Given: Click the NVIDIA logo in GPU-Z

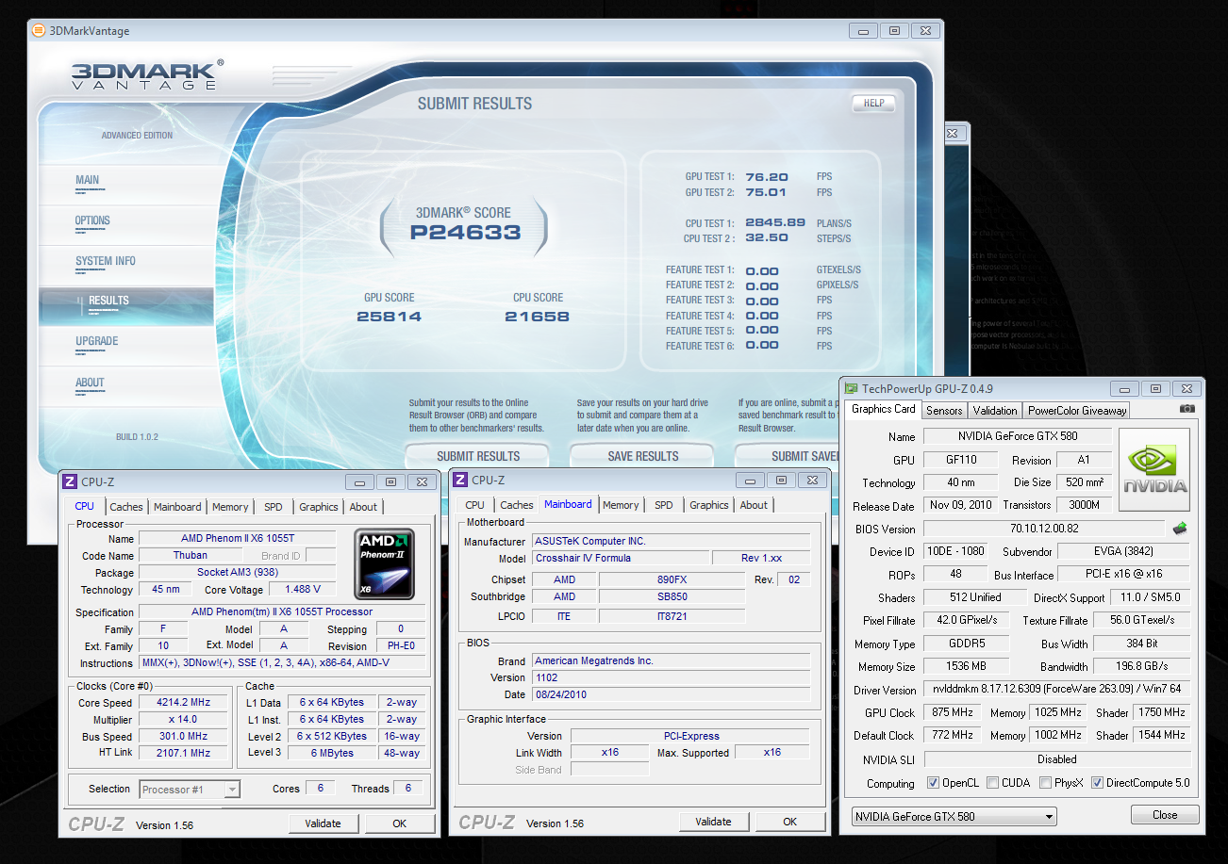Looking at the screenshot, I should 1154,470.
